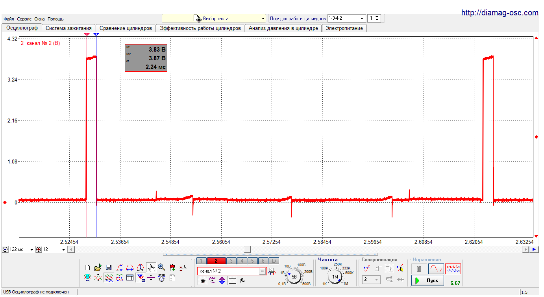The image size is (544, 297).
Task: Select channel 5 button
Action: pyautogui.click(x=252, y=261)
